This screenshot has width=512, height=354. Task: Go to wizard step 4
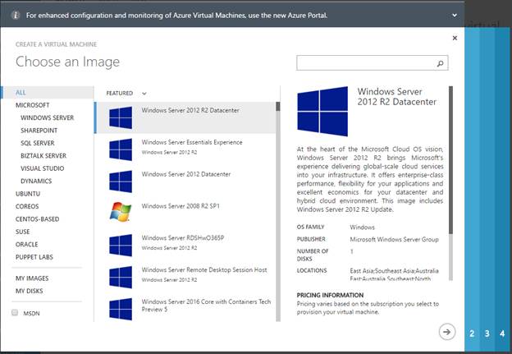click(x=502, y=333)
